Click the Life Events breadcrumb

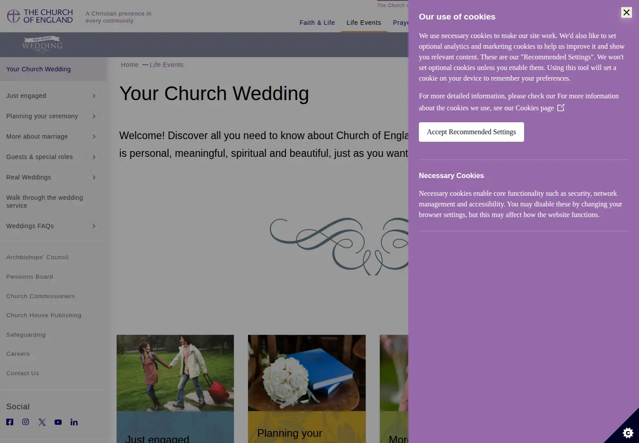166,65
